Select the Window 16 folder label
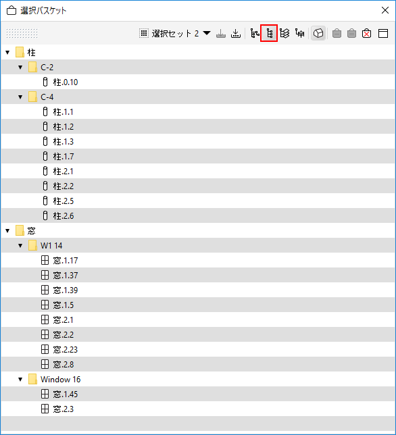 (x=61, y=379)
